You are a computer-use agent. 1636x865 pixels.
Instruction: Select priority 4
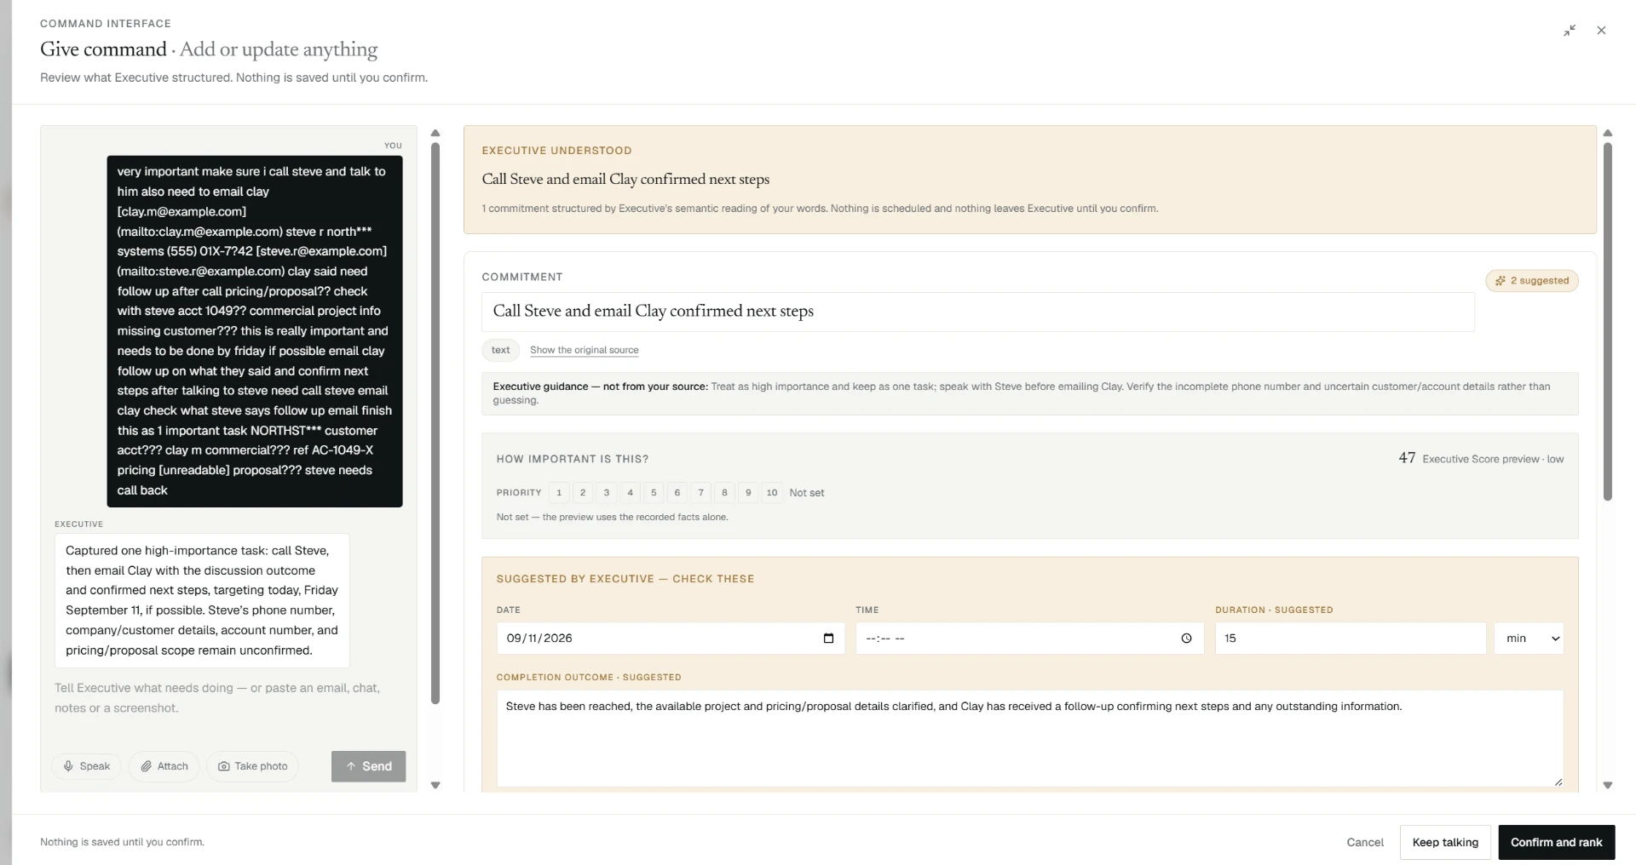[x=630, y=493]
